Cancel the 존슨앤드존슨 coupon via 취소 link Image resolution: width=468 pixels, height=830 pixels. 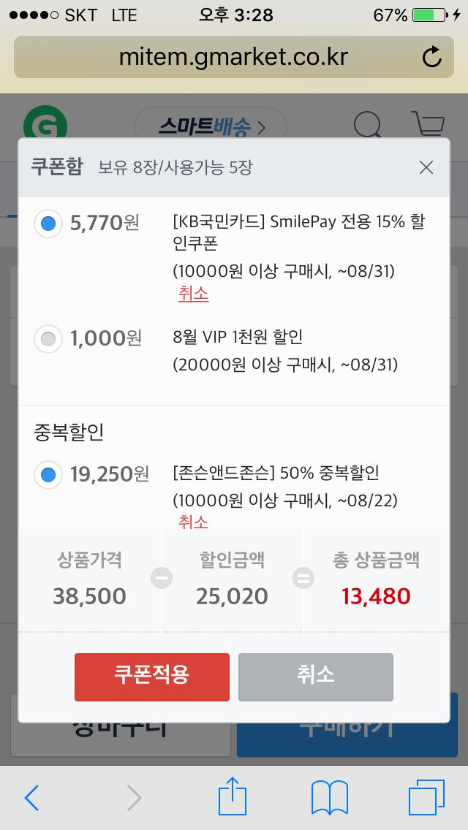(193, 522)
